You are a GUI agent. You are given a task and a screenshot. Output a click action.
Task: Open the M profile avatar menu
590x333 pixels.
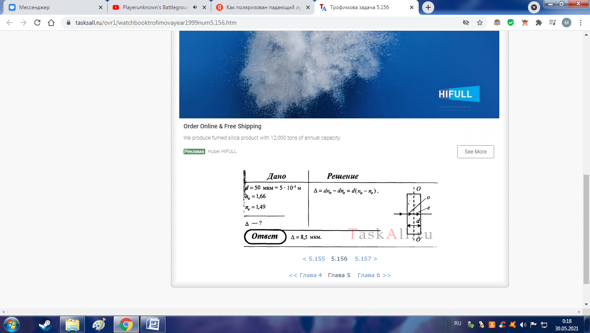[x=567, y=23]
